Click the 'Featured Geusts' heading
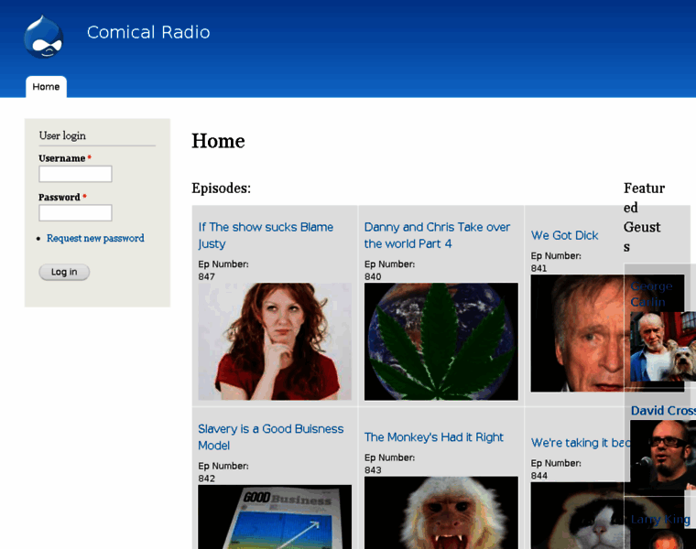This screenshot has width=696, height=549. 644,217
